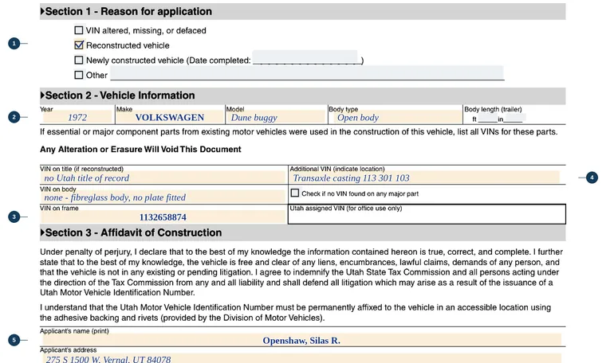Click the Year field showing 1972
The image size is (606, 363).
pyautogui.click(x=77, y=117)
